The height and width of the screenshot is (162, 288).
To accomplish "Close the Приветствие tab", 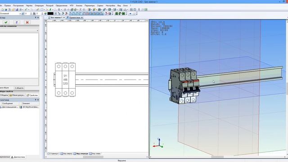I will point(82,18).
